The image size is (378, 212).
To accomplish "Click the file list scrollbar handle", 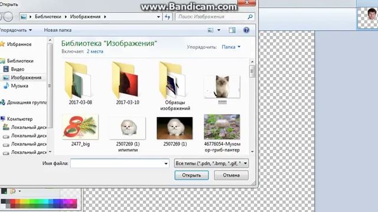I will [252, 71].
